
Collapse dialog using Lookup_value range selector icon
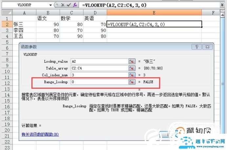[132, 61]
